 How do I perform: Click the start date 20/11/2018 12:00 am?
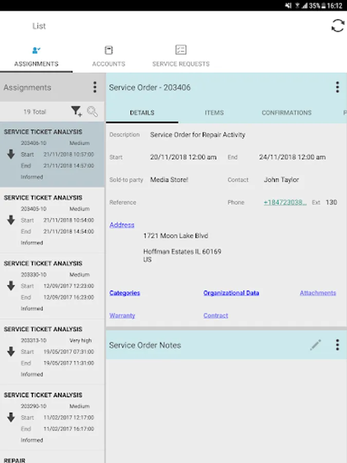point(183,157)
